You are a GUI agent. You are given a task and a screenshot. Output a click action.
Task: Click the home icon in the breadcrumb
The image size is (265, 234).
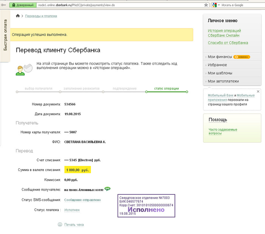pyautogui.click(x=18, y=16)
